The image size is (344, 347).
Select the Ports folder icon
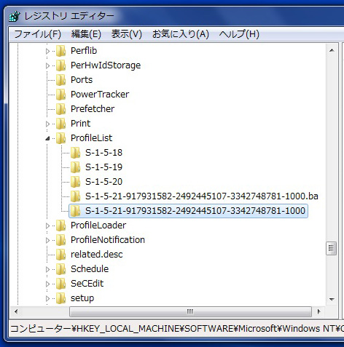tap(60, 80)
